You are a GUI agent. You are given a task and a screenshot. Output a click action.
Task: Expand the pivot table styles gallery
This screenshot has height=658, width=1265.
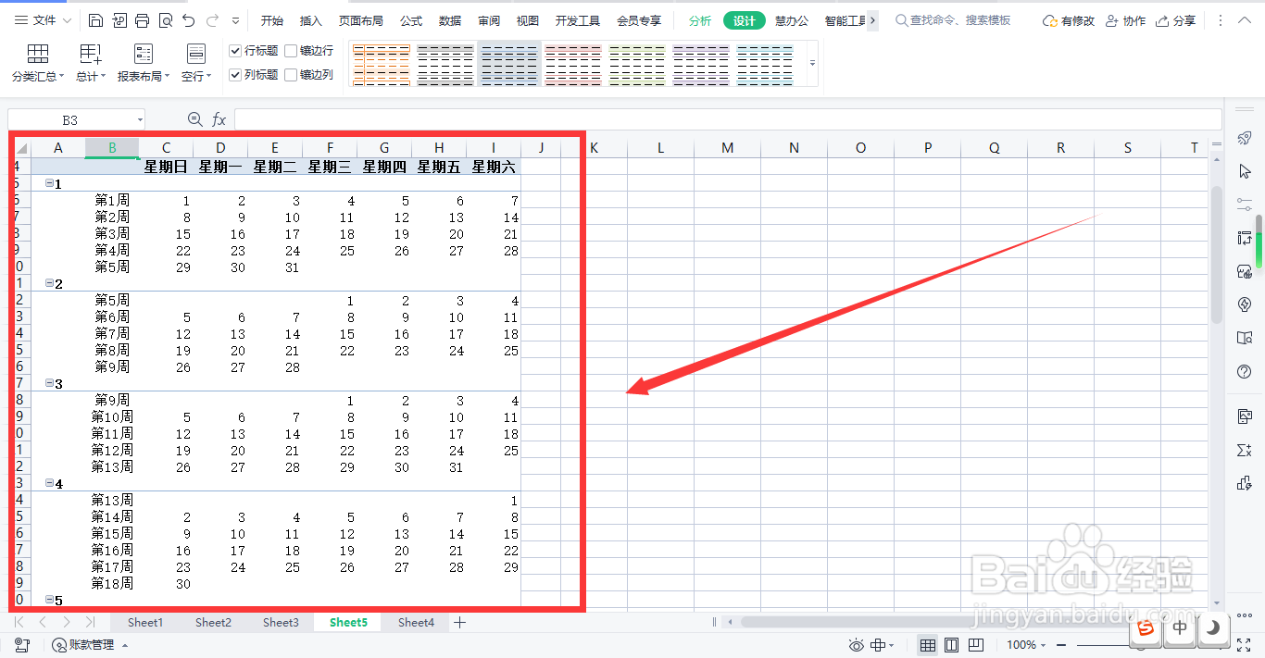[812, 64]
